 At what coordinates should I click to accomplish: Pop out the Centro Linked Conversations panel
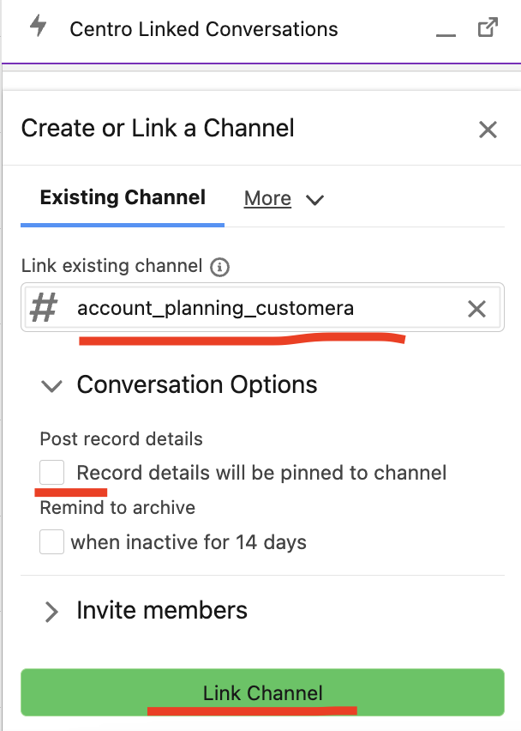[x=488, y=27]
